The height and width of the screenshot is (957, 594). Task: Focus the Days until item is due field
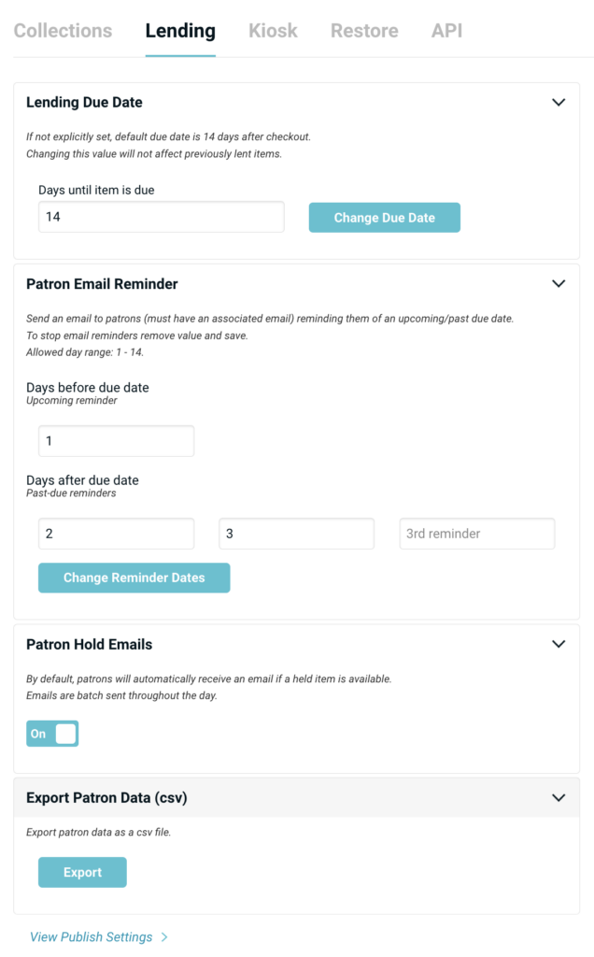[161, 217]
